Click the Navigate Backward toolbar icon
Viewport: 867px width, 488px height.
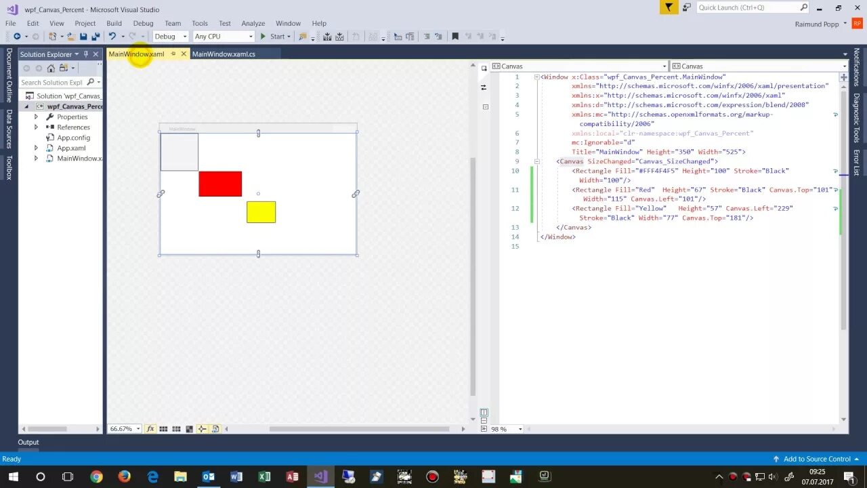point(17,37)
